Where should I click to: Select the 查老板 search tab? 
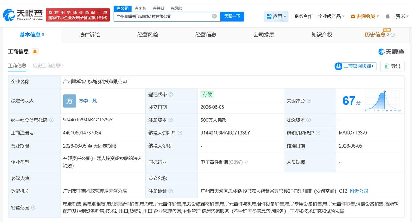(x=140, y=8)
